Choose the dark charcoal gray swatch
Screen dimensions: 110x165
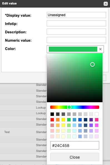(58, 114)
